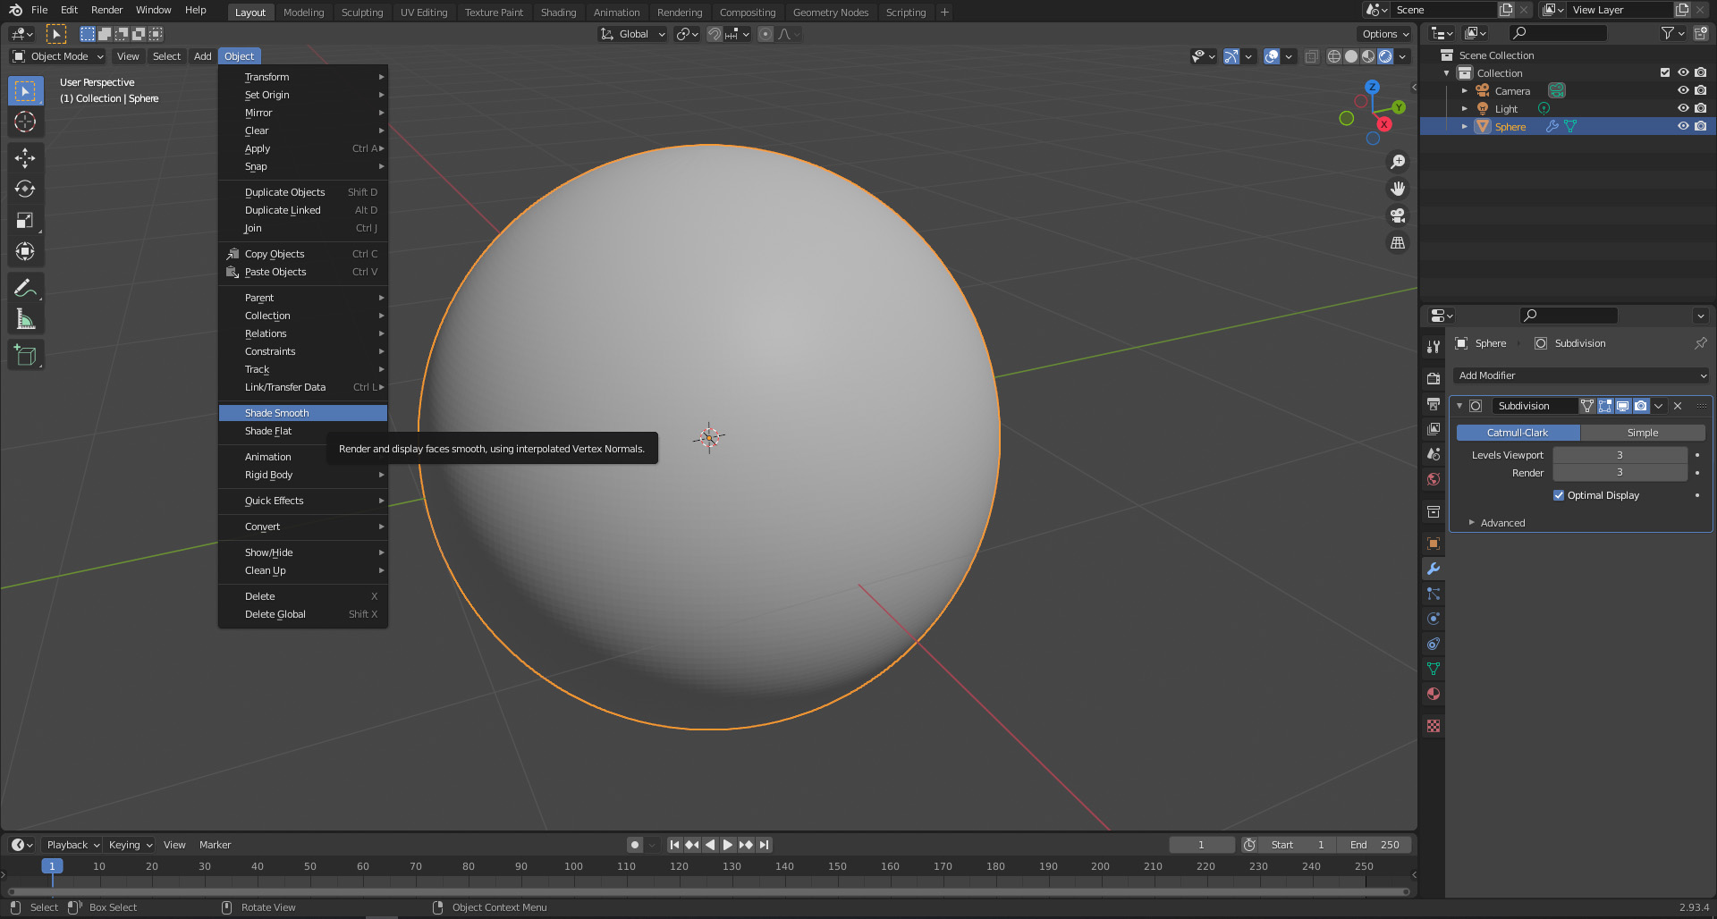This screenshot has width=1717, height=919.
Task: Select the Move tool in the toolbar
Action: coord(25,157)
